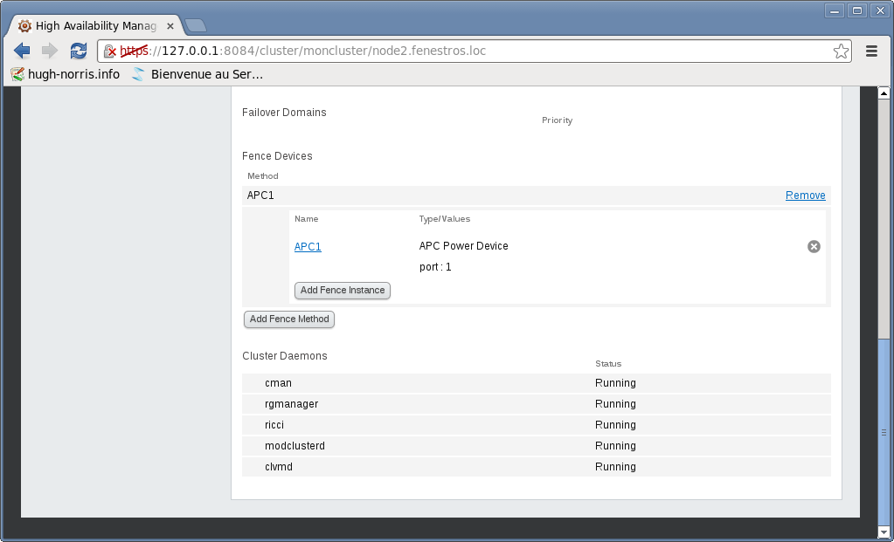
Task: Click the insecure HTTPS lock icon
Action: point(110,51)
